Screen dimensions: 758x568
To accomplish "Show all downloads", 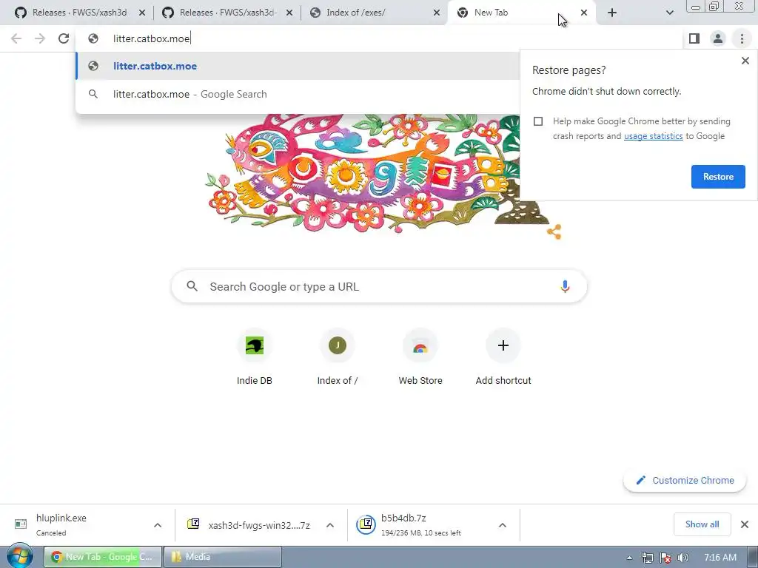I will coord(702,524).
